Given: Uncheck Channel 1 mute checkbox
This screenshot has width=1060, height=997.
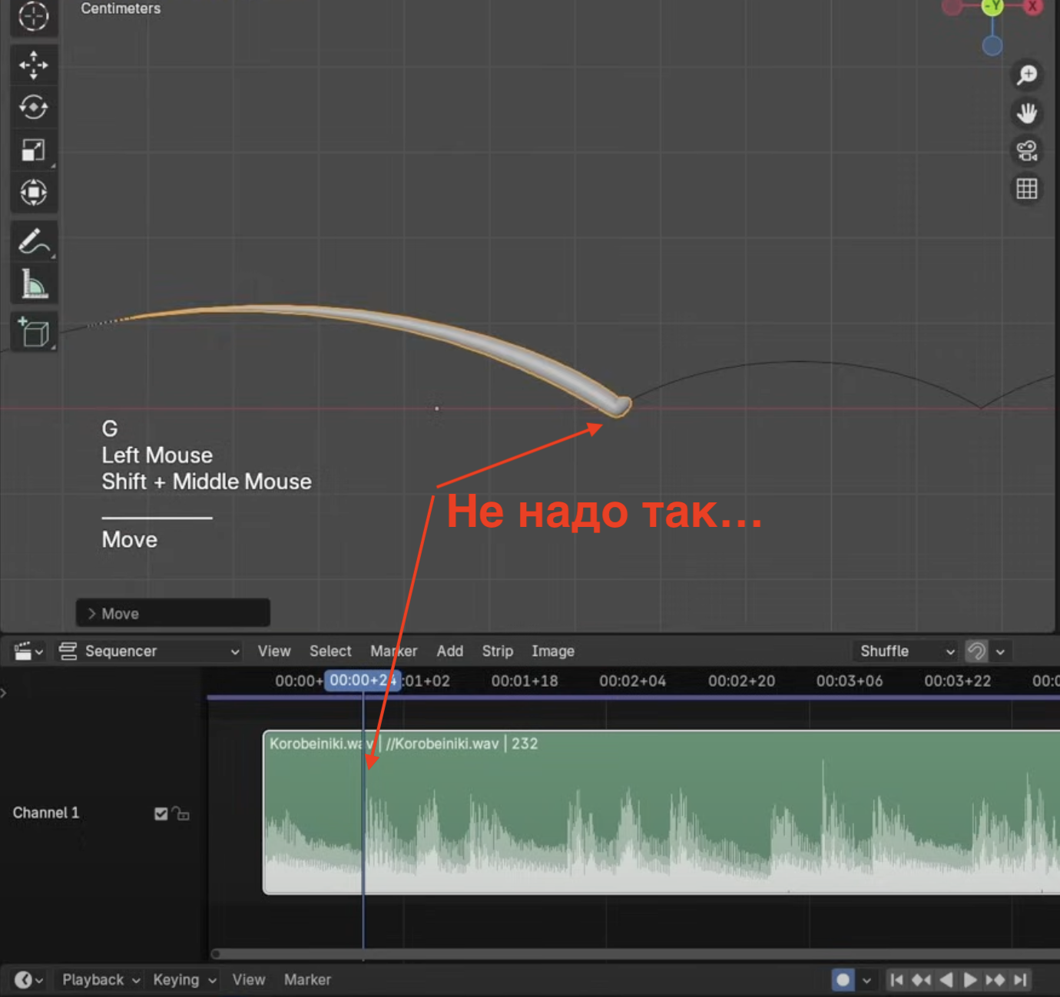Looking at the screenshot, I should coord(161,813).
